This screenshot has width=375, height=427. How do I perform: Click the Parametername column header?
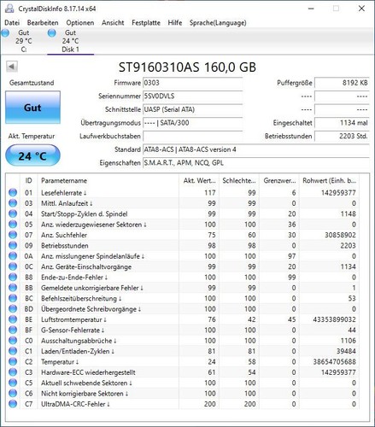click(x=108, y=180)
